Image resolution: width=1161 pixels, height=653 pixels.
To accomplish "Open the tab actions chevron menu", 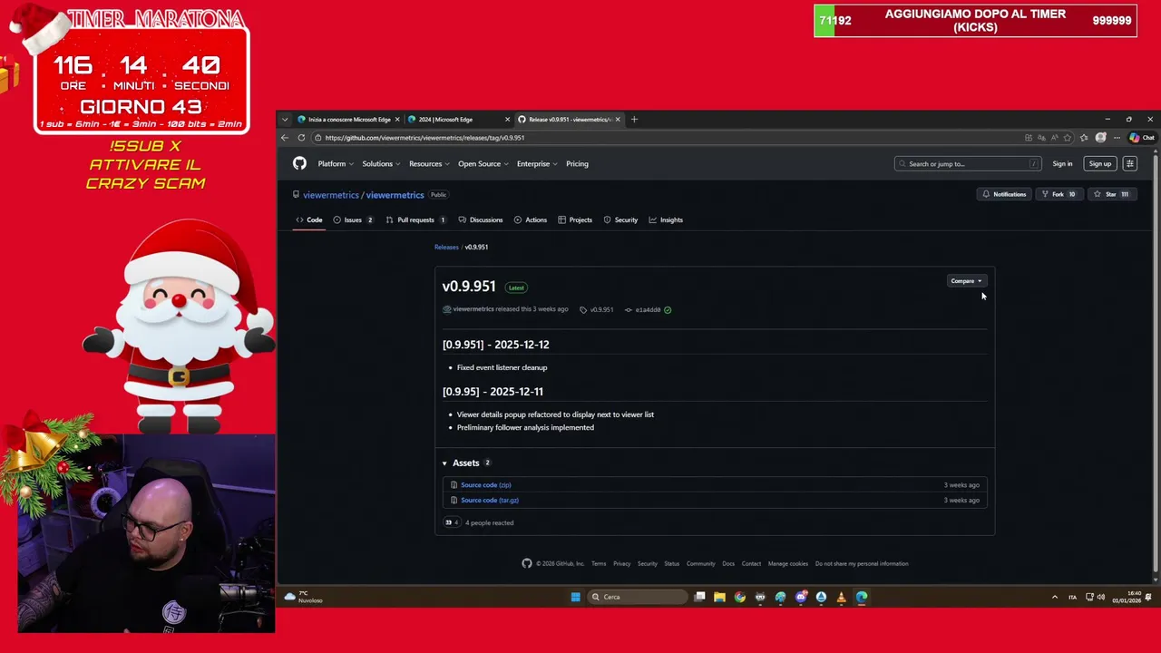I will [x=285, y=119].
